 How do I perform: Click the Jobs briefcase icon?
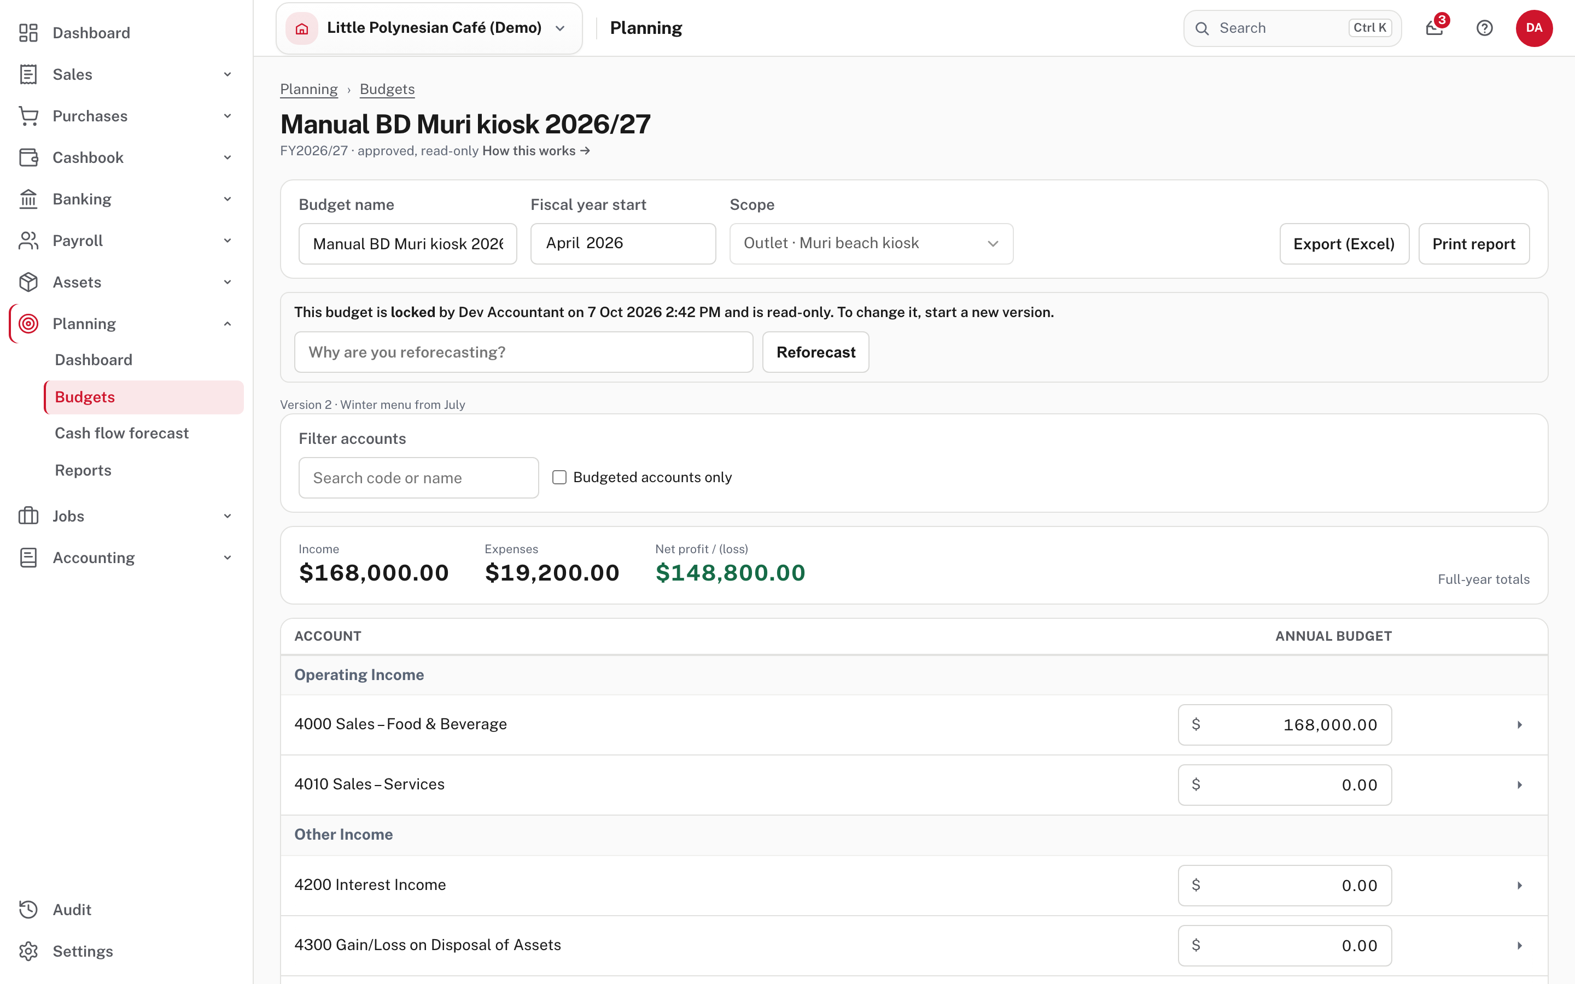(28, 516)
